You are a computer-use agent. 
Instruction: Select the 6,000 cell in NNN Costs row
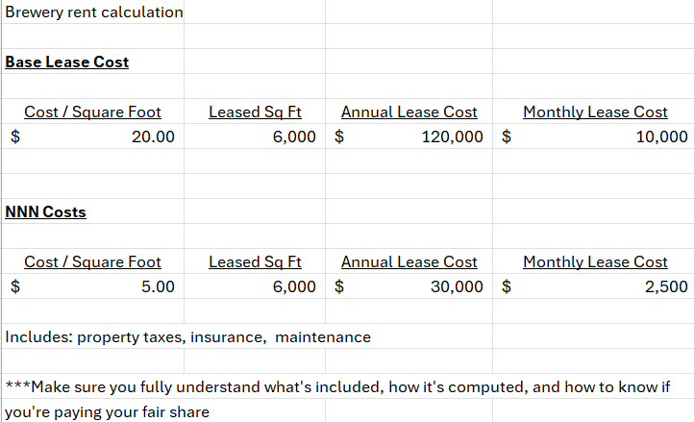coord(294,286)
